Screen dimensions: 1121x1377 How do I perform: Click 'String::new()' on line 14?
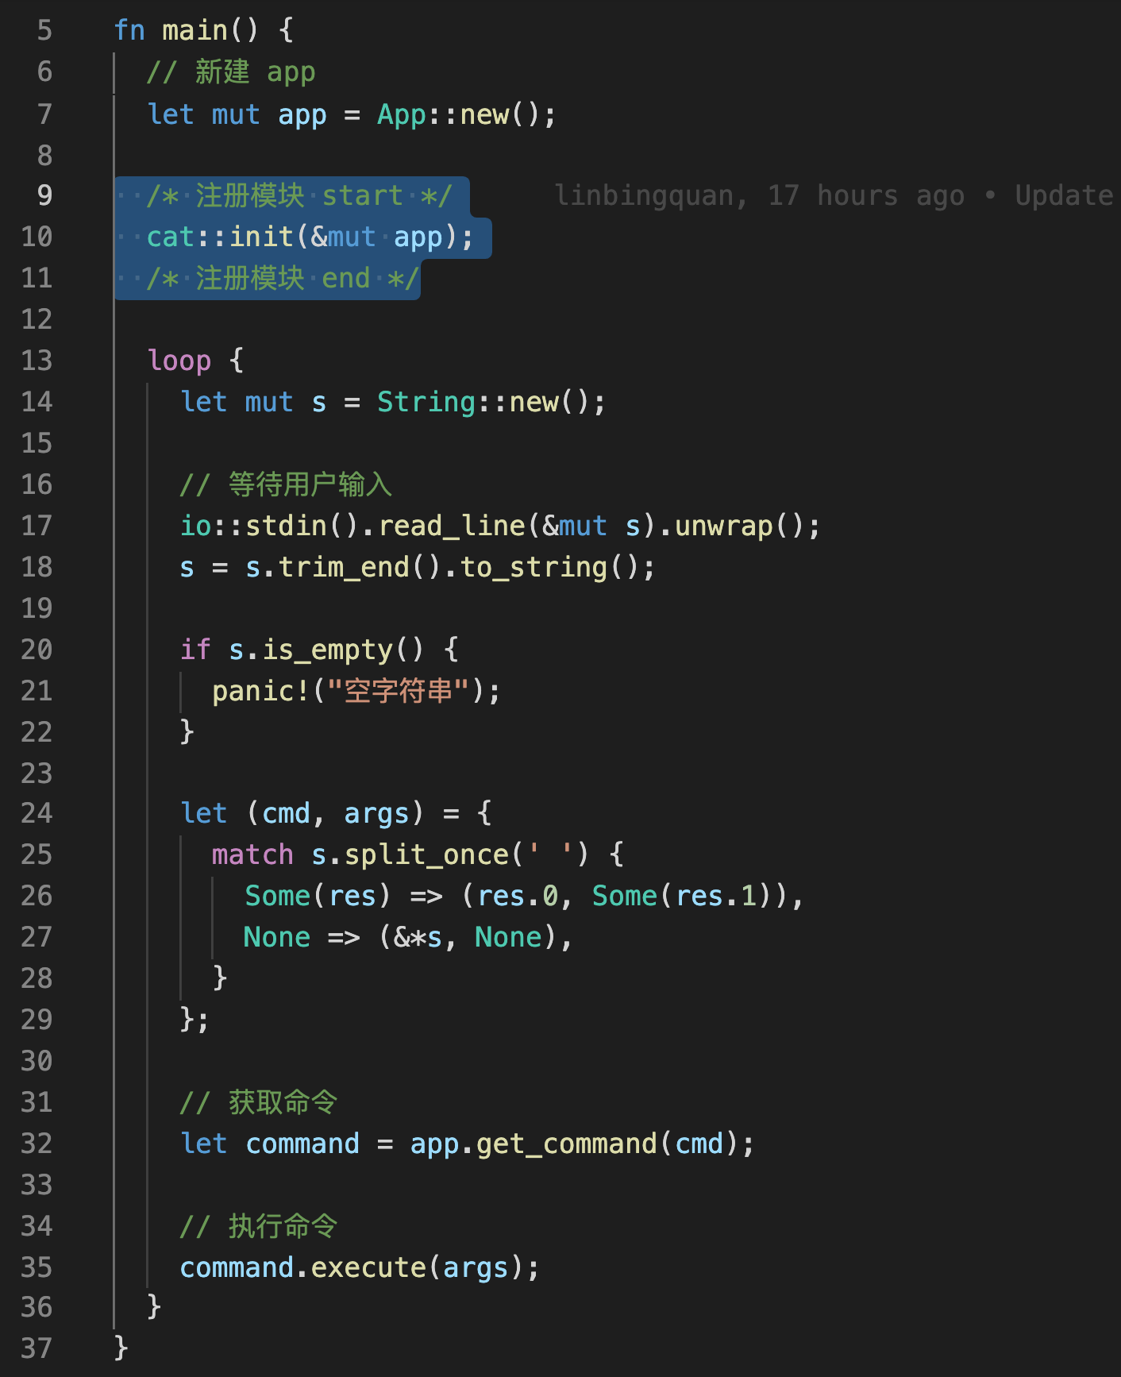pyautogui.click(x=483, y=402)
